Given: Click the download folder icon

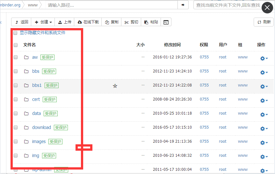Looking at the screenshot, I should point(26,128).
